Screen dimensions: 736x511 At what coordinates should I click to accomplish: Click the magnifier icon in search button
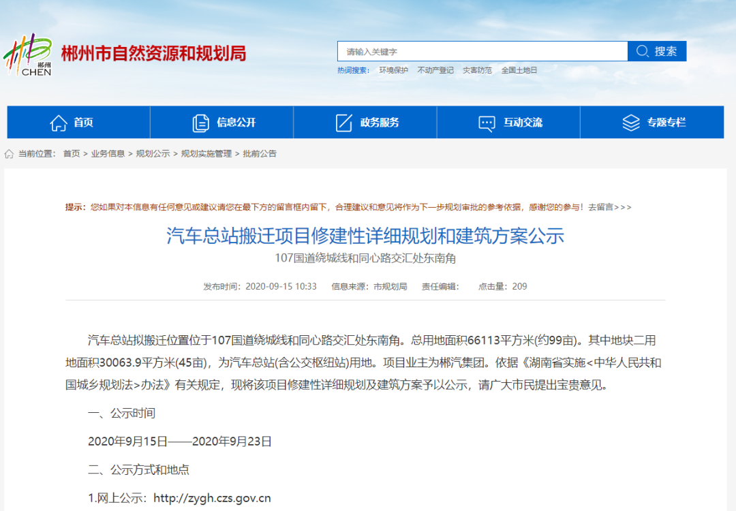click(x=642, y=51)
